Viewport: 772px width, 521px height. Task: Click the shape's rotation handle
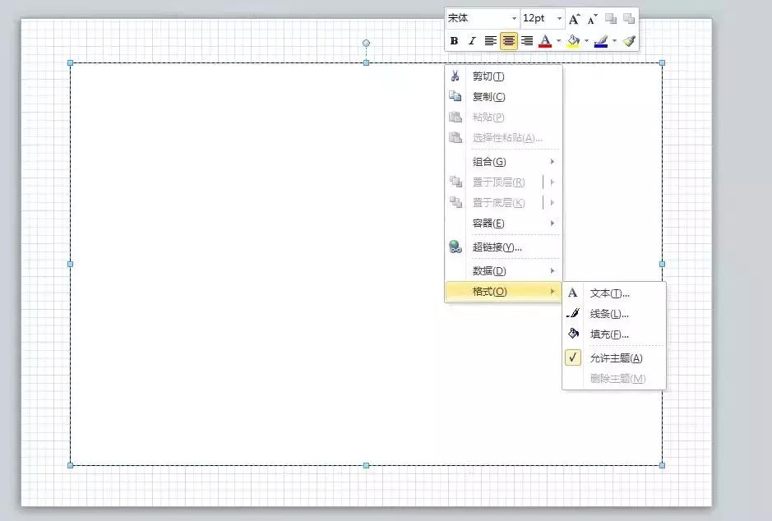[x=367, y=43]
